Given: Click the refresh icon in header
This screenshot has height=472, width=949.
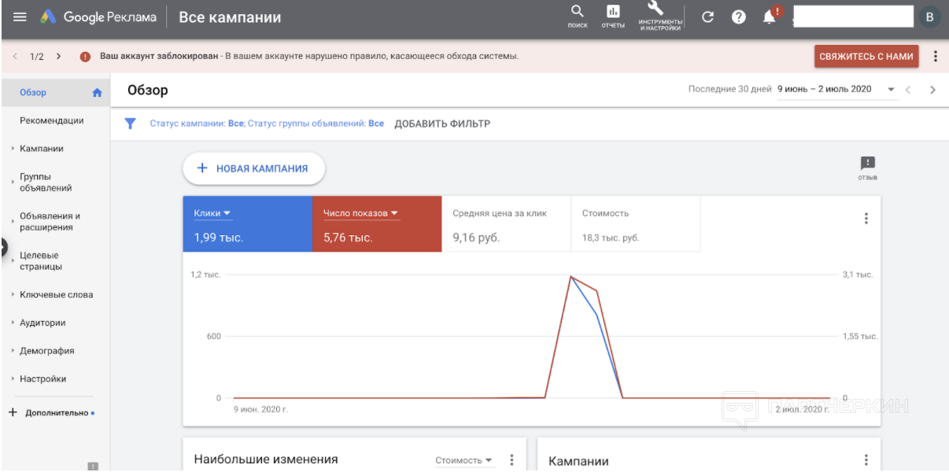Looking at the screenshot, I should tap(707, 17).
